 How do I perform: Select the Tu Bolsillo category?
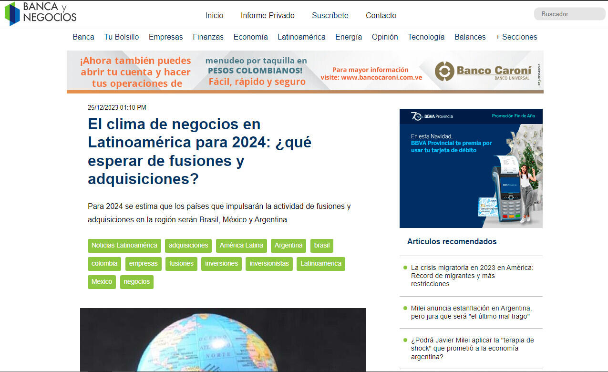click(122, 37)
